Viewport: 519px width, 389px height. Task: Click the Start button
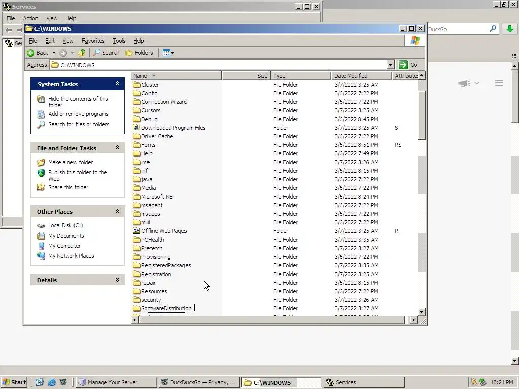coord(14,382)
